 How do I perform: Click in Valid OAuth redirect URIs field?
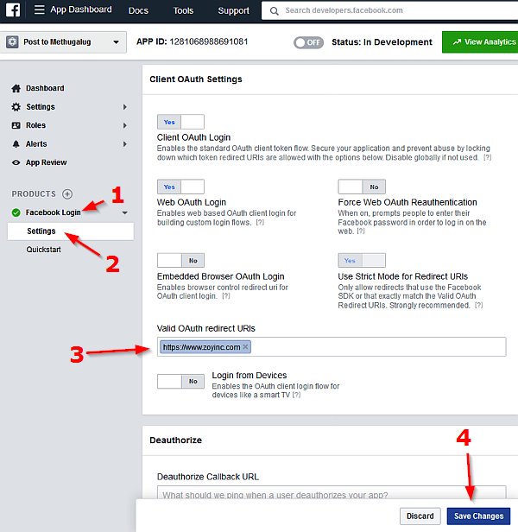coord(332,347)
